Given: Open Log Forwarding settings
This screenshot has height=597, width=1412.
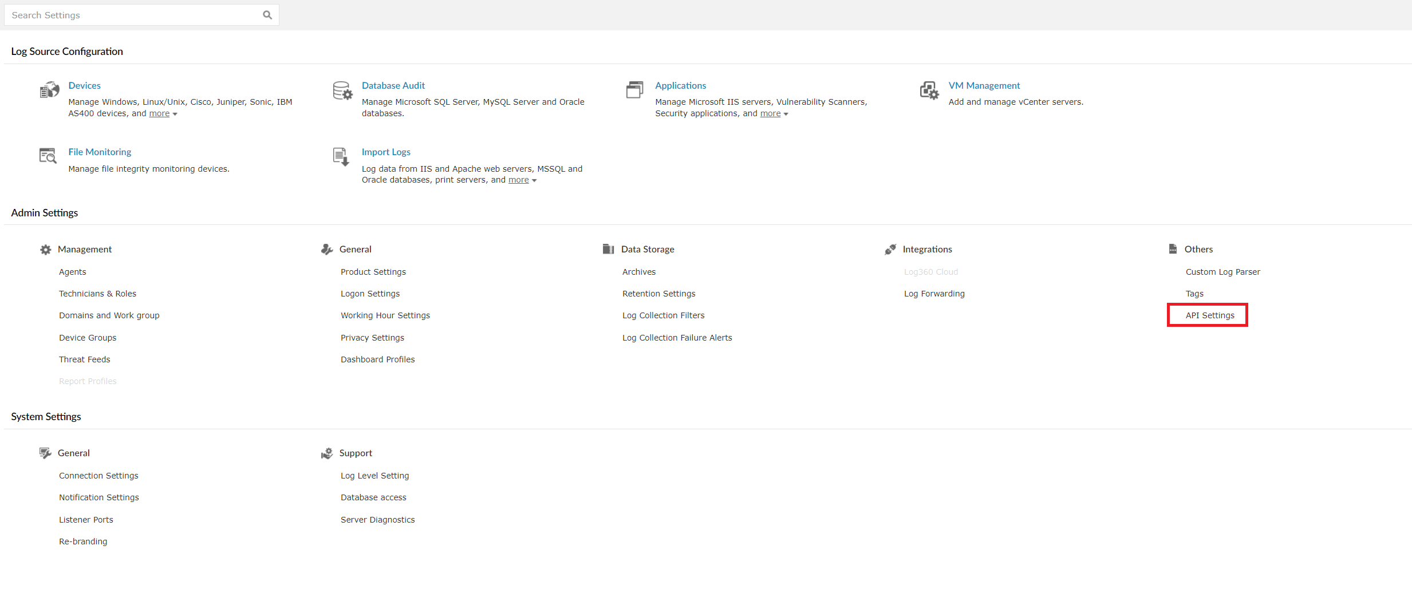Looking at the screenshot, I should (x=934, y=293).
